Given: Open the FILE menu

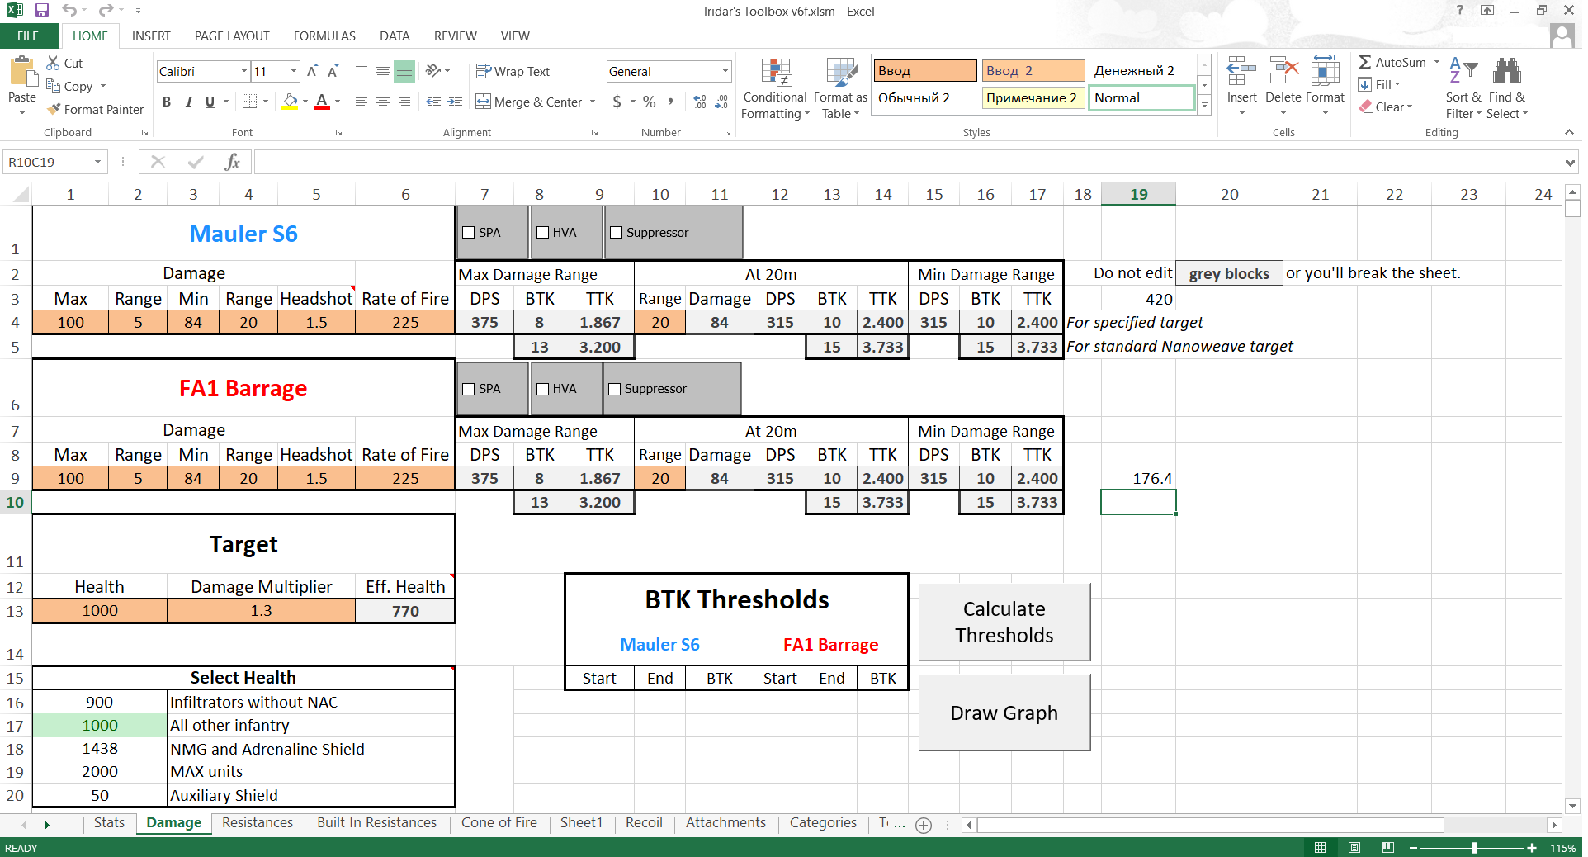Looking at the screenshot, I should pyautogui.click(x=28, y=36).
